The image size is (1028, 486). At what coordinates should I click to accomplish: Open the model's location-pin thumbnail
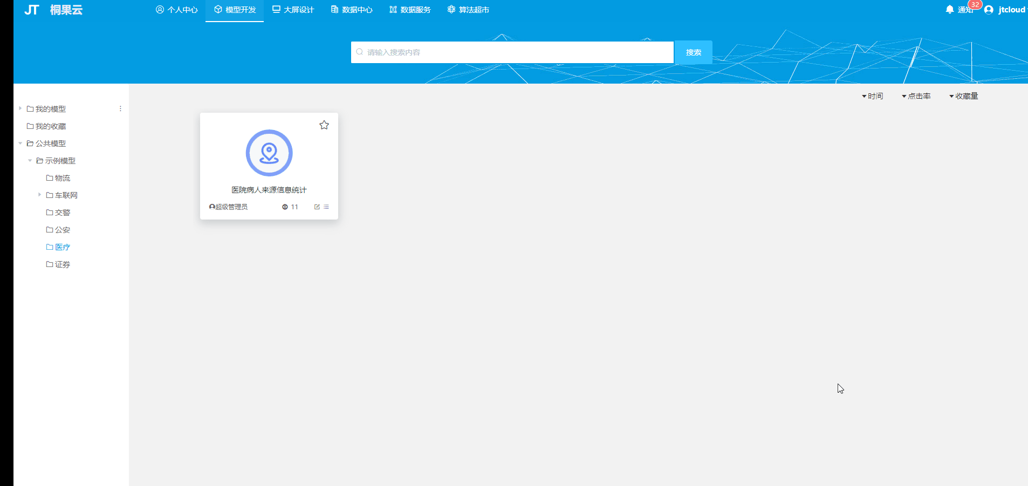[269, 153]
